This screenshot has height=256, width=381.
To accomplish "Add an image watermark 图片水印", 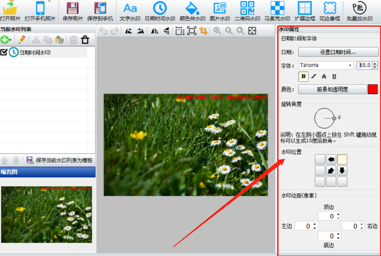I will [x=220, y=11].
